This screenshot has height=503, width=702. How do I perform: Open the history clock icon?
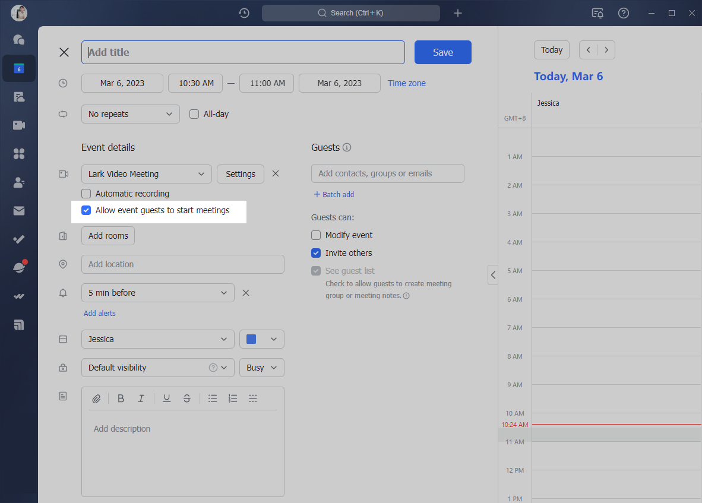[x=244, y=13]
